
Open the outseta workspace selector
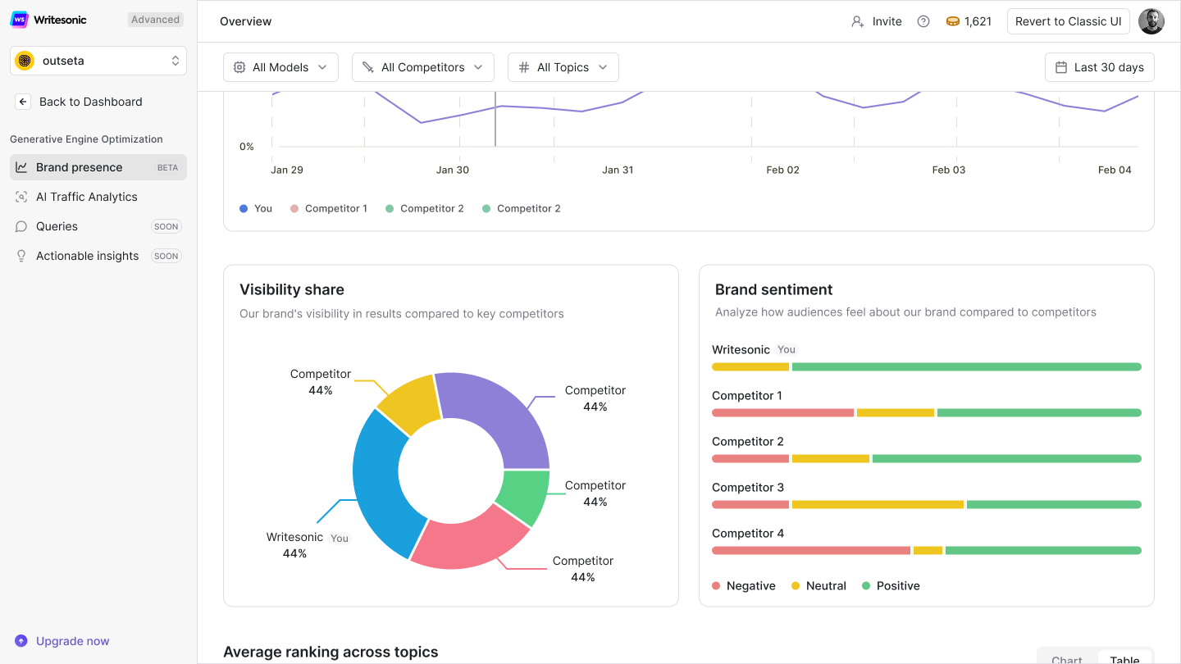tap(98, 61)
